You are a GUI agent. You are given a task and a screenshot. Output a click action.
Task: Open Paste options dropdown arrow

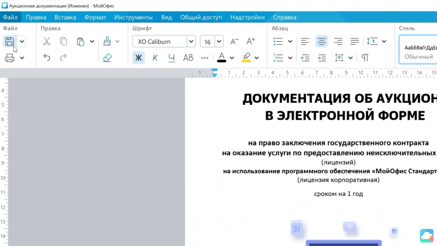(92, 42)
